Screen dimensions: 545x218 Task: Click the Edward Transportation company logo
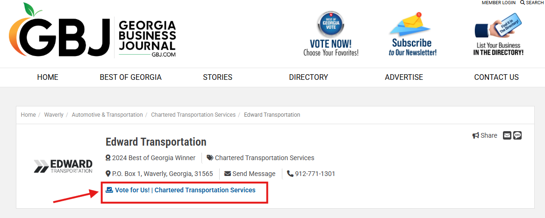[x=63, y=166]
